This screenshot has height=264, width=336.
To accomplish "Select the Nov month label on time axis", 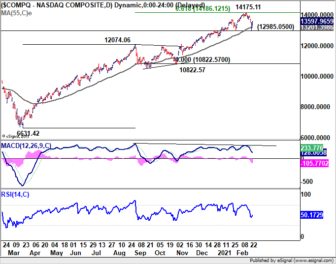I will (182, 253).
